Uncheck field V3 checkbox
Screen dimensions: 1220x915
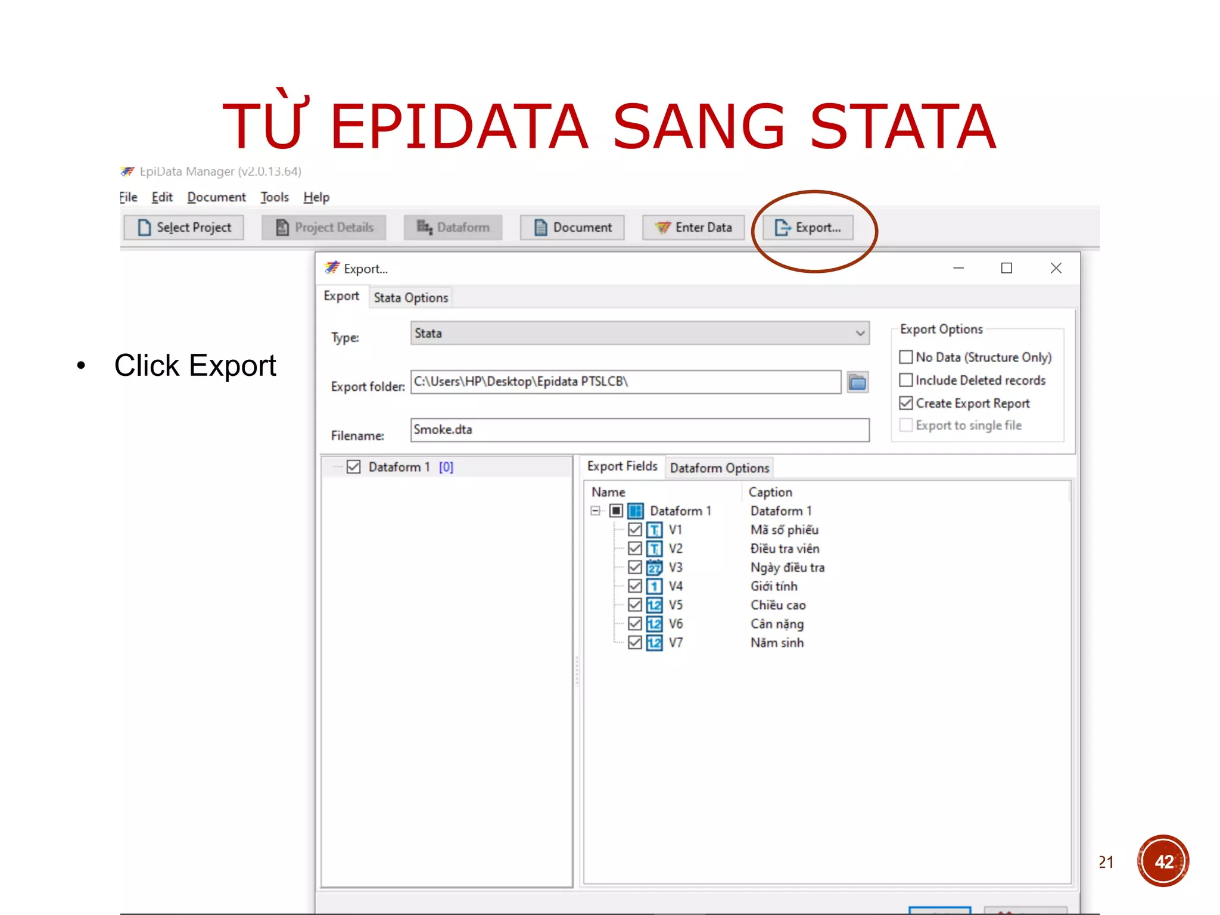point(635,567)
